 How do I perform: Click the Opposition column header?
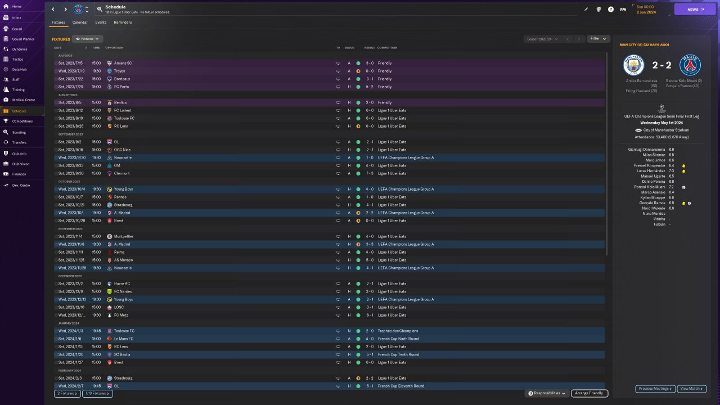(x=114, y=48)
